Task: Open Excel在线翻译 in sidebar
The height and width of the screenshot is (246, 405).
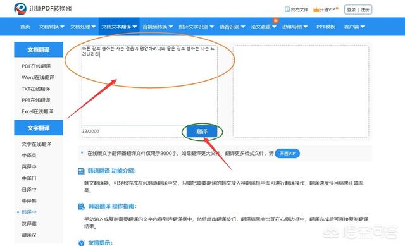Action: (x=37, y=111)
